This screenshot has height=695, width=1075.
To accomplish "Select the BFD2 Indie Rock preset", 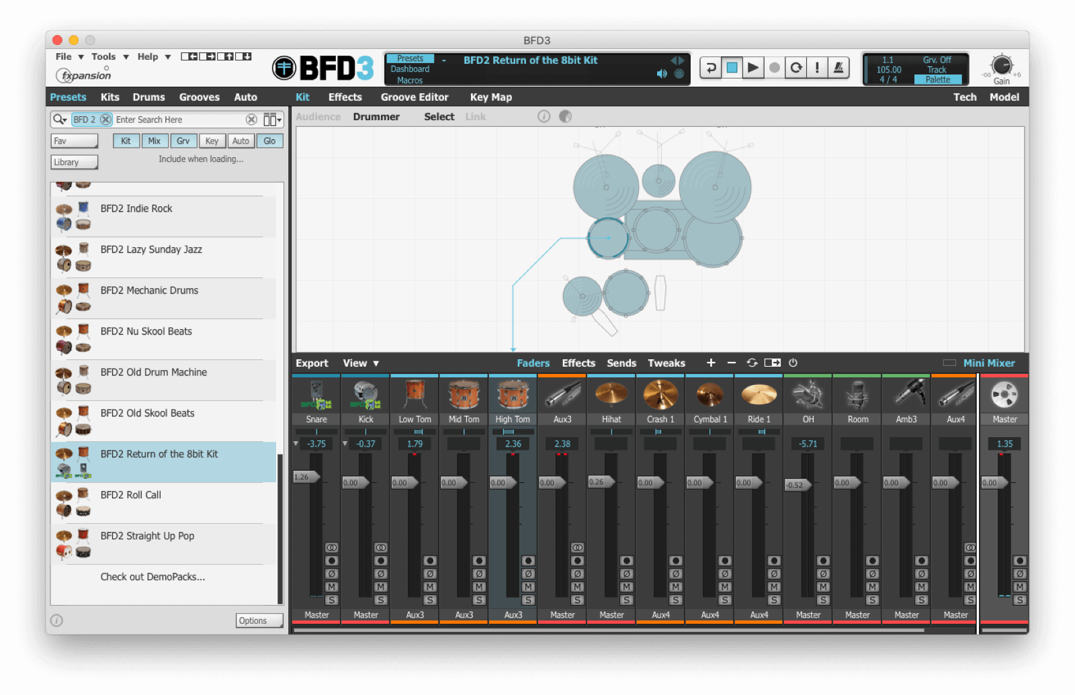I will [163, 216].
